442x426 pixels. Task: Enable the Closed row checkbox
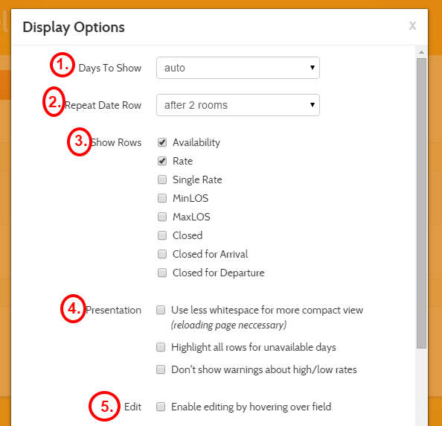click(162, 235)
